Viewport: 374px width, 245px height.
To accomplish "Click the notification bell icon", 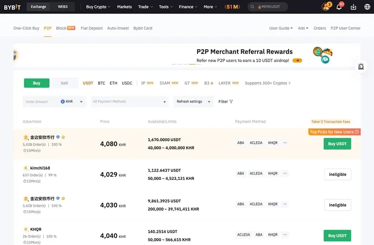I will pyautogui.click(x=339, y=7).
